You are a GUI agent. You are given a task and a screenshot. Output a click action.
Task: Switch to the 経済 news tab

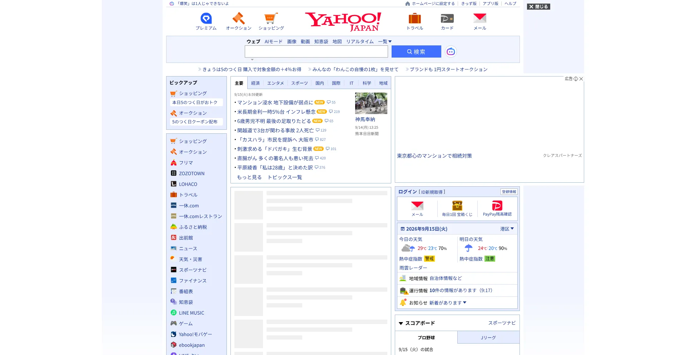point(255,83)
